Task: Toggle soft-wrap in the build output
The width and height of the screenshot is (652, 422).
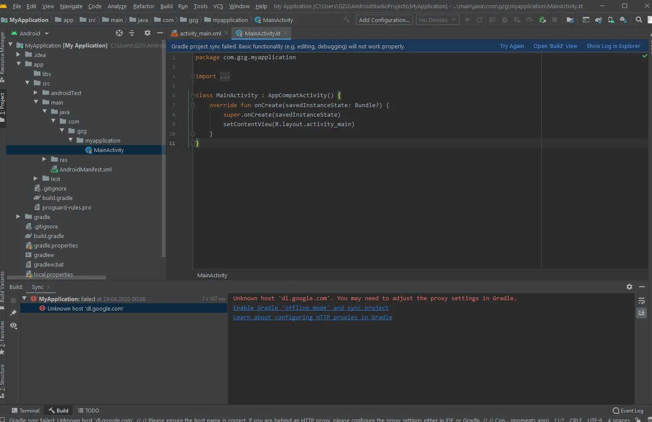Action: (642, 301)
